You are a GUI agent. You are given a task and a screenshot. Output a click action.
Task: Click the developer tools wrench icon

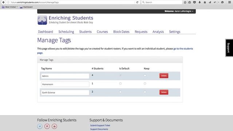(x=215, y=2)
